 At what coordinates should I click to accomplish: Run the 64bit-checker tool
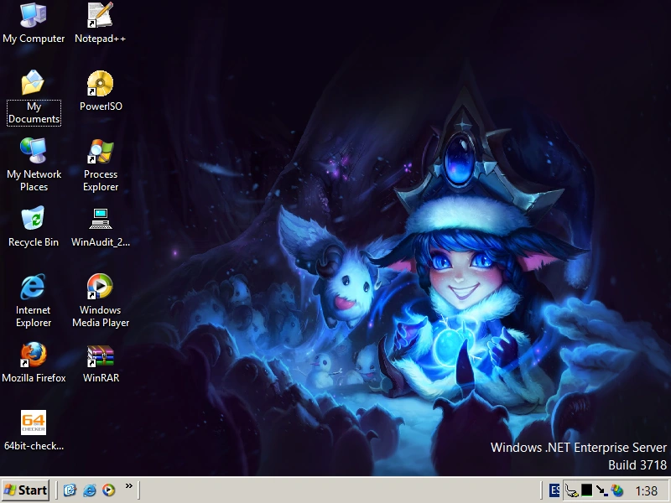point(32,424)
